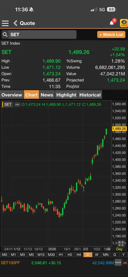Image resolution: width=128 pixels, height=277 pixels.
Task: Tap the Value figure 47,042.21M
Action: click(x=113, y=74)
